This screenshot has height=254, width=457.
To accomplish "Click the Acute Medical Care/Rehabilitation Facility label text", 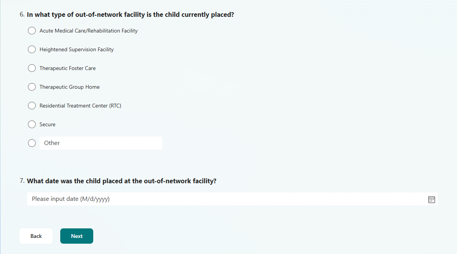I will click(88, 31).
